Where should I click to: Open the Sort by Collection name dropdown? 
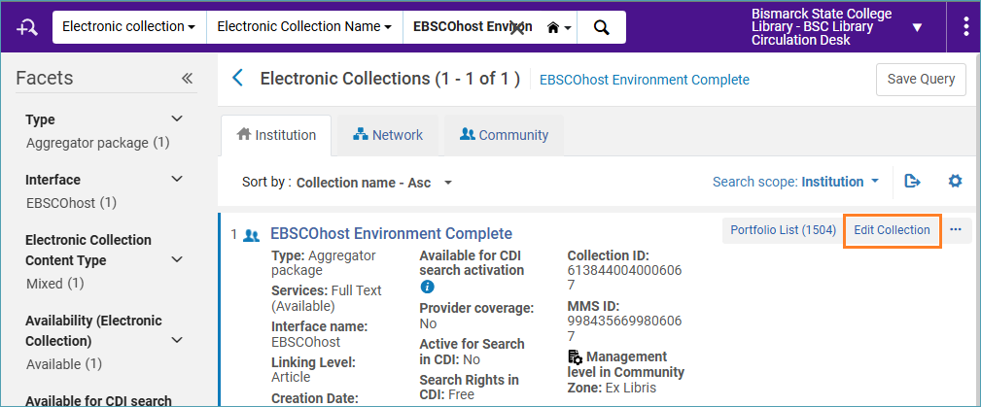point(374,183)
